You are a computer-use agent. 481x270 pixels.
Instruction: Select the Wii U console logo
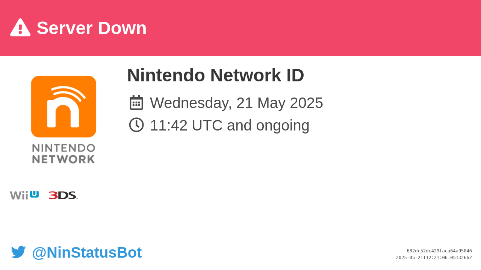[24, 195]
